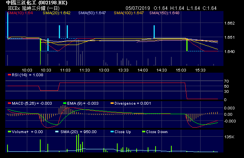This screenshot has width=244, height=158.
Task: Click the 15:03 time axis label
Action: click(x=181, y=70)
